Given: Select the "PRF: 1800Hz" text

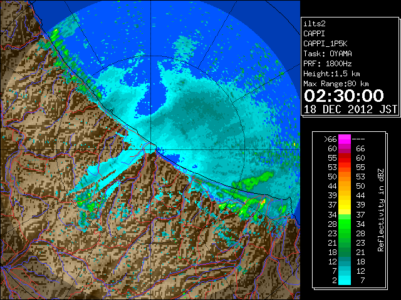Looking at the screenshot, I should 328,64.
